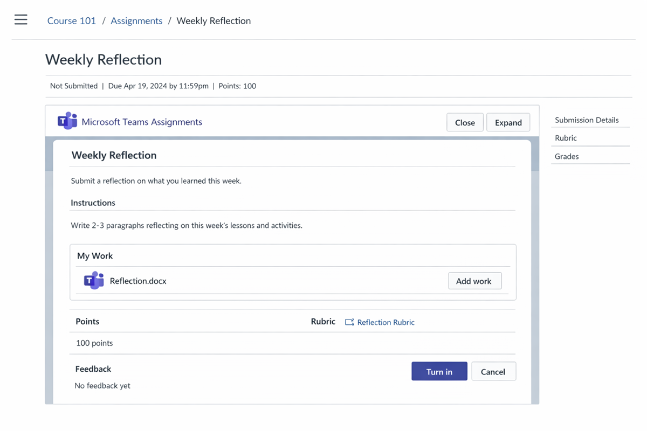Click Microsoft Teams Assignments title

[x=142, y=122]
